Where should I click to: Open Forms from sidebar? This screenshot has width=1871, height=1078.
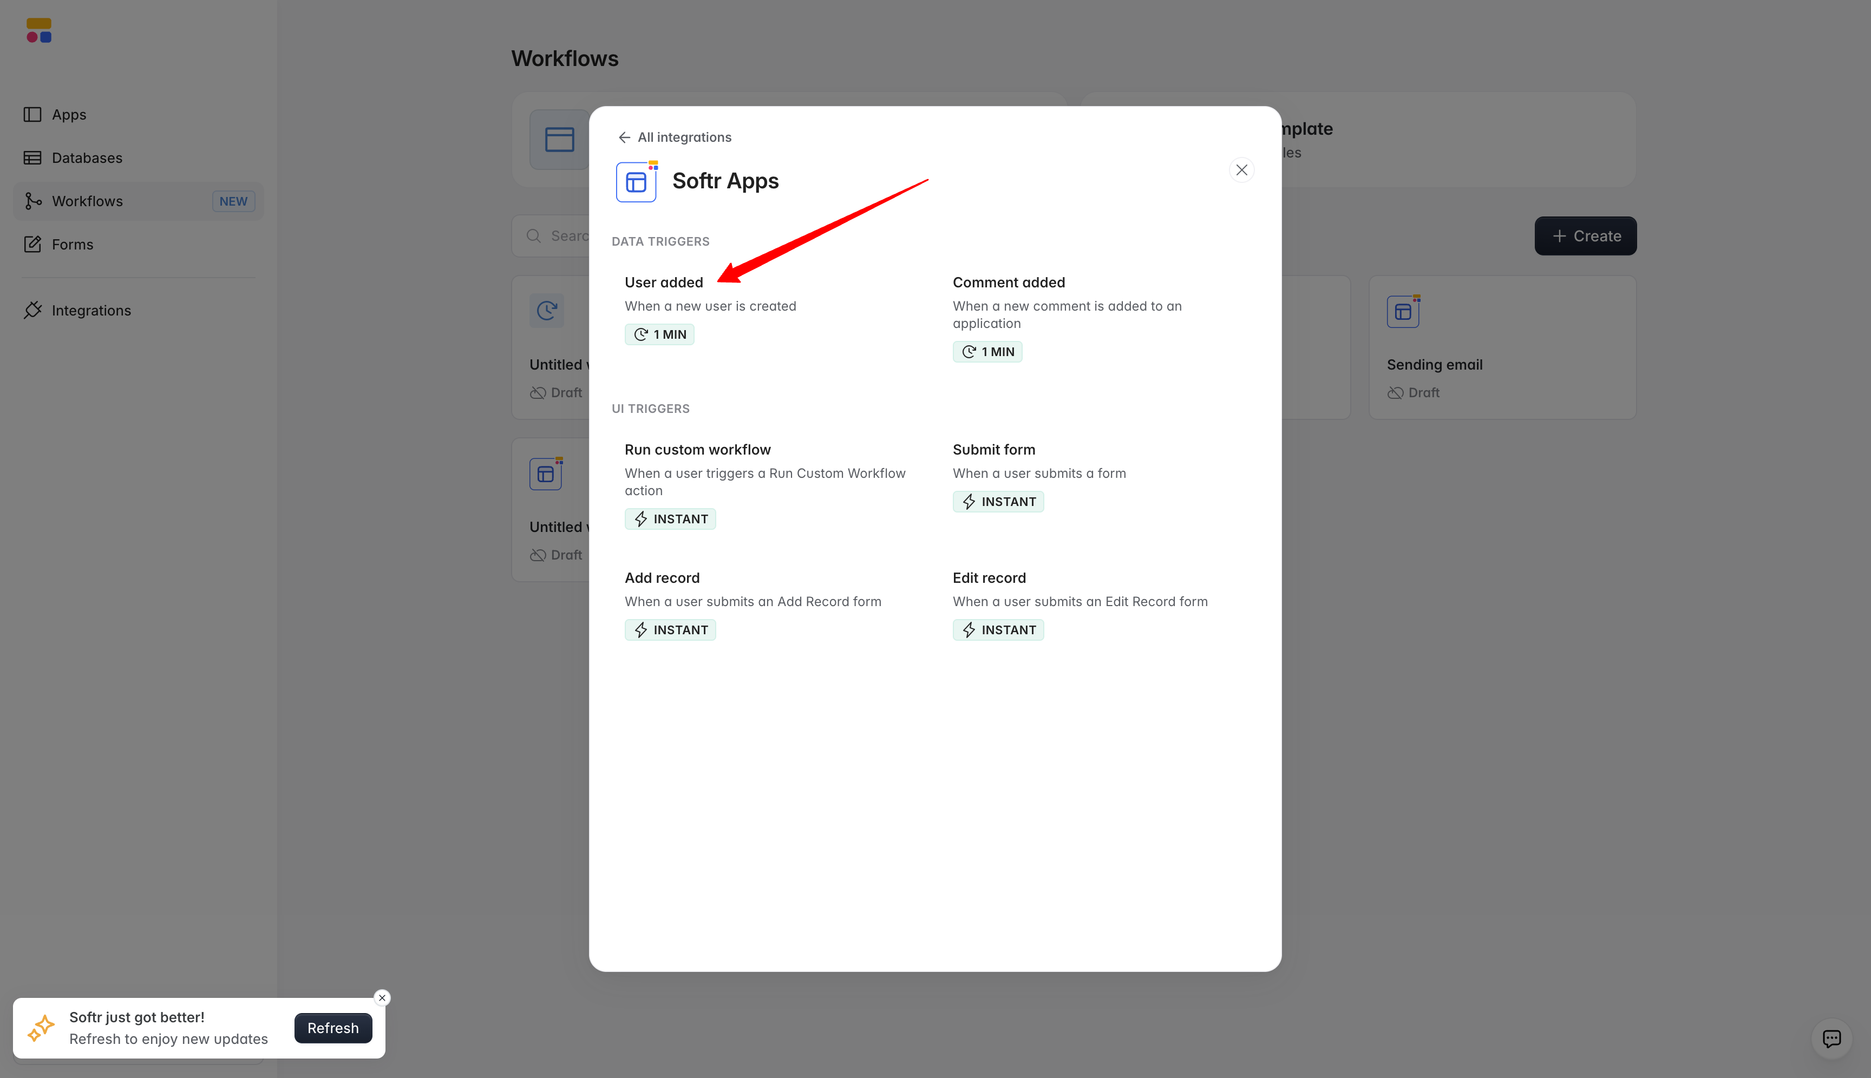tap(72, 244)
